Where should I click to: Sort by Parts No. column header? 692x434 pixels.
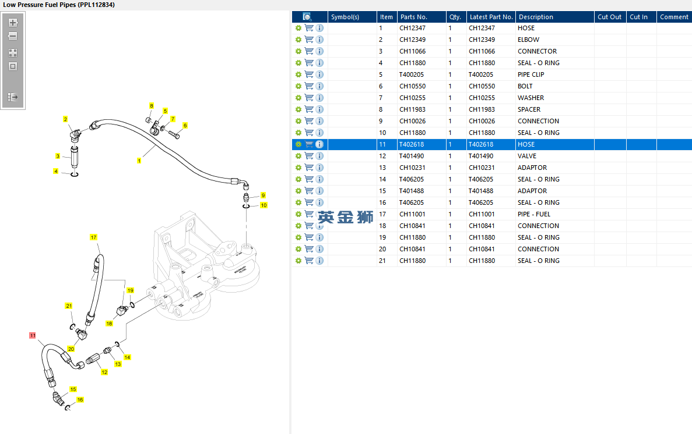click(x=421, y=17)
